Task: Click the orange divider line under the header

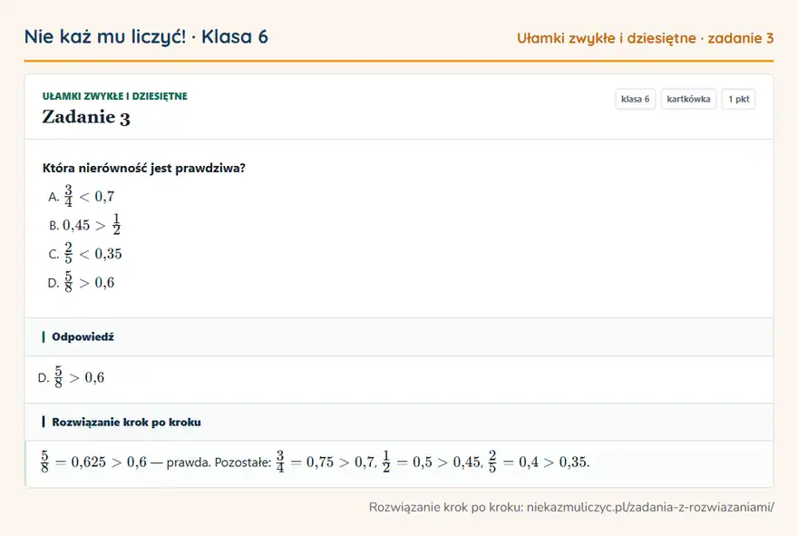Action: tap(398, 61)
